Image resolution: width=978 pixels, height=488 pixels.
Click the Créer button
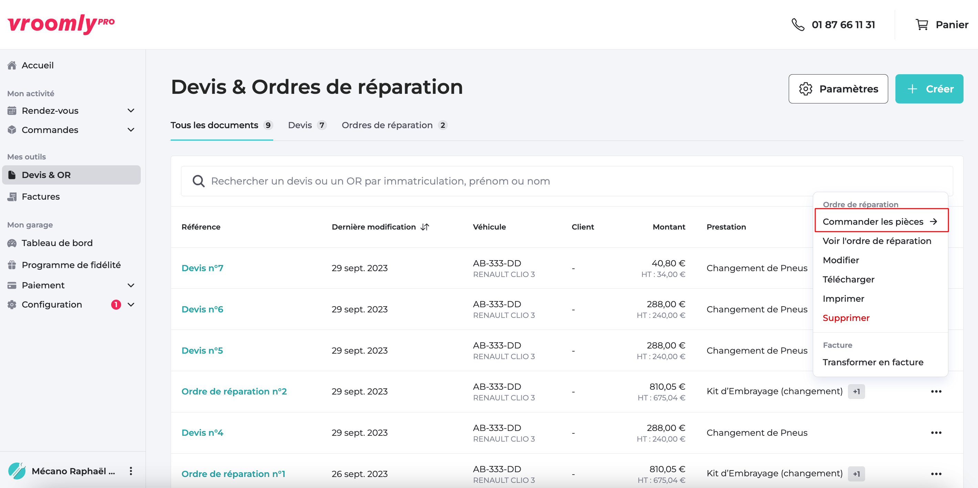click(x=929, y=89)
